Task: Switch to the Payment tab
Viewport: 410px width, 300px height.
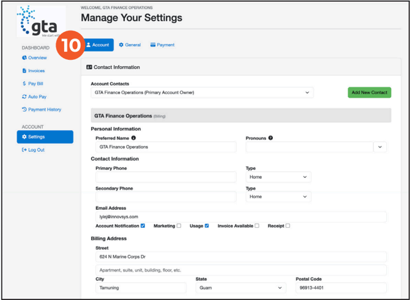Action: click(162, 45)
